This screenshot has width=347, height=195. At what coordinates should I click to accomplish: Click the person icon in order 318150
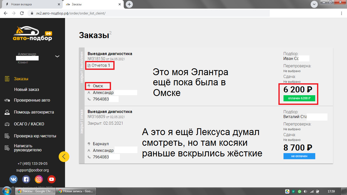[x=89, y=93]
